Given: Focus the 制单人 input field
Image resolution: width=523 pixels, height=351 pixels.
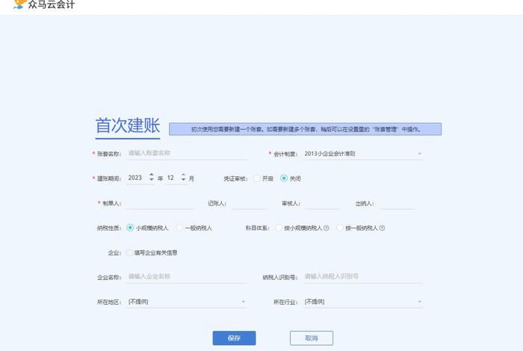Looking at the screenshot, I should (160, 203).
